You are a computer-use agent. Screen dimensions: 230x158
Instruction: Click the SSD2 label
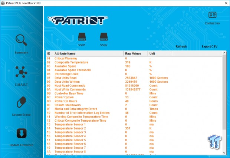[x=104, y=45]
